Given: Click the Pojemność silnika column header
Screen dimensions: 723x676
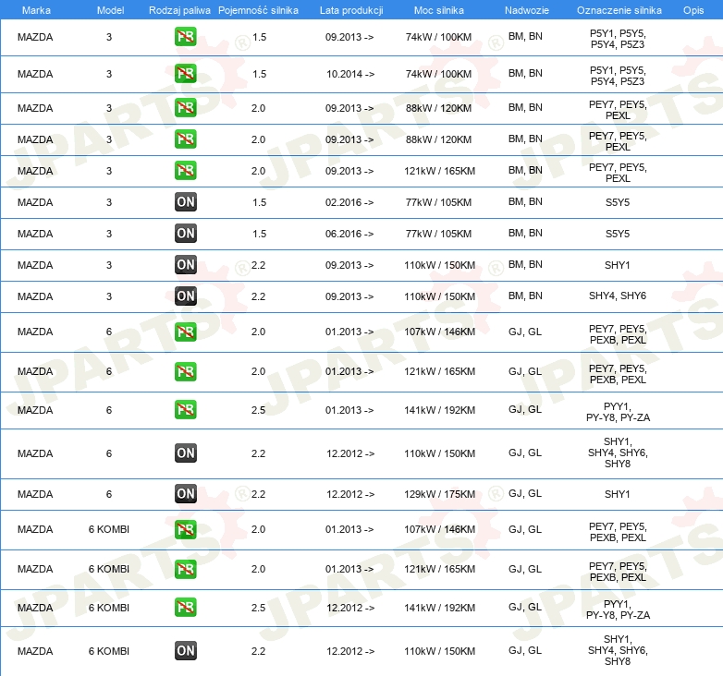Looking at the screenshot, I should click(258, 10).
